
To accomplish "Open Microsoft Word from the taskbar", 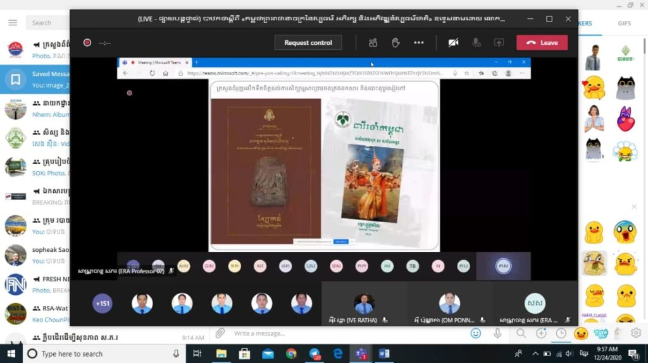I will [x=384, y=354].
